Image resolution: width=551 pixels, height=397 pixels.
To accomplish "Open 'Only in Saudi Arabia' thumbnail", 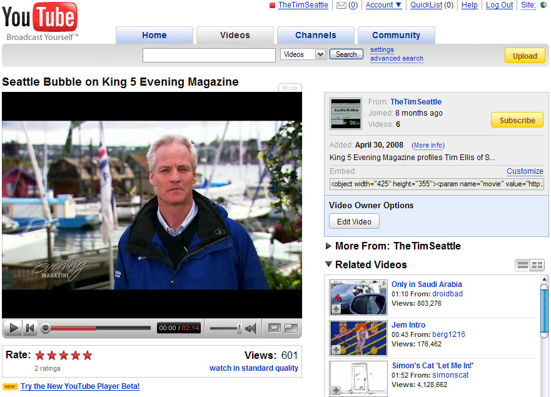I will click(x=358, y=297).
